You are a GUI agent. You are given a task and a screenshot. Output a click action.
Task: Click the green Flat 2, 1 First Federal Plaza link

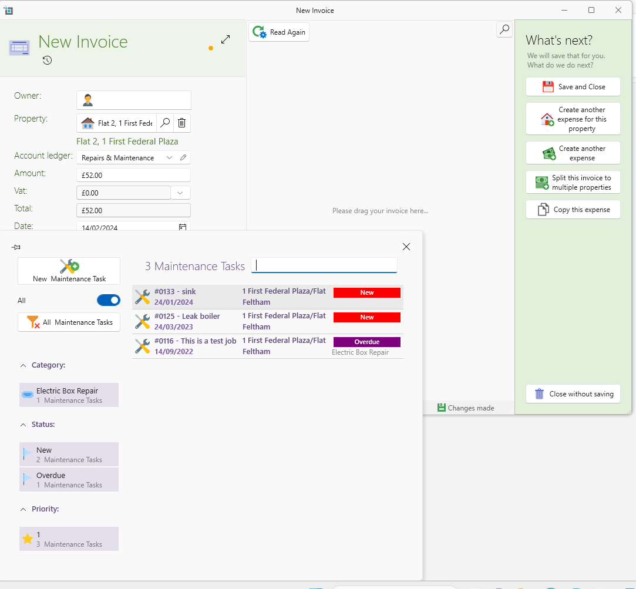point(127,141)
